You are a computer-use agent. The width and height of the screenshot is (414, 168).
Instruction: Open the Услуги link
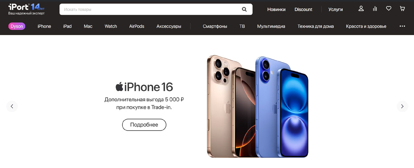(336, 9)
